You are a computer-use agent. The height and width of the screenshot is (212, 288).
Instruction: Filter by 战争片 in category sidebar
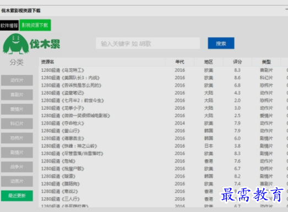[17, 167]
